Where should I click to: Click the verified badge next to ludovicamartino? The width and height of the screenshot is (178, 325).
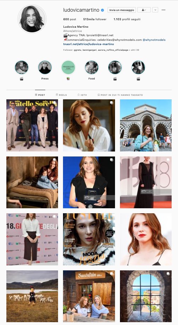click(x=102, y=10)
